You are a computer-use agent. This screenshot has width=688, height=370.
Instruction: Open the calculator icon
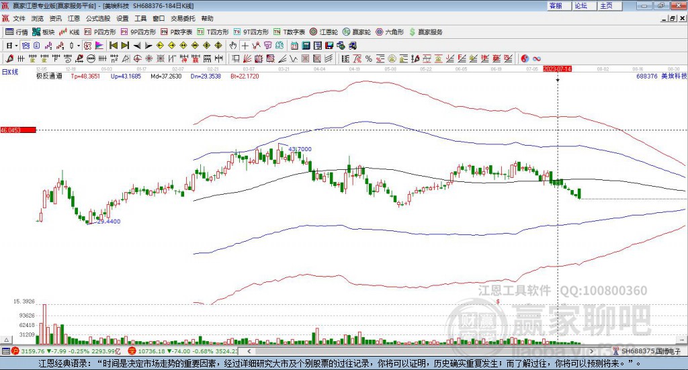[306, 46]
